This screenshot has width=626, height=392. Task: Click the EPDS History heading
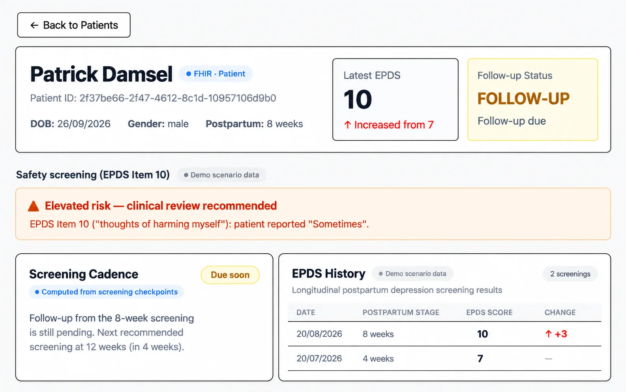point(328,273)
